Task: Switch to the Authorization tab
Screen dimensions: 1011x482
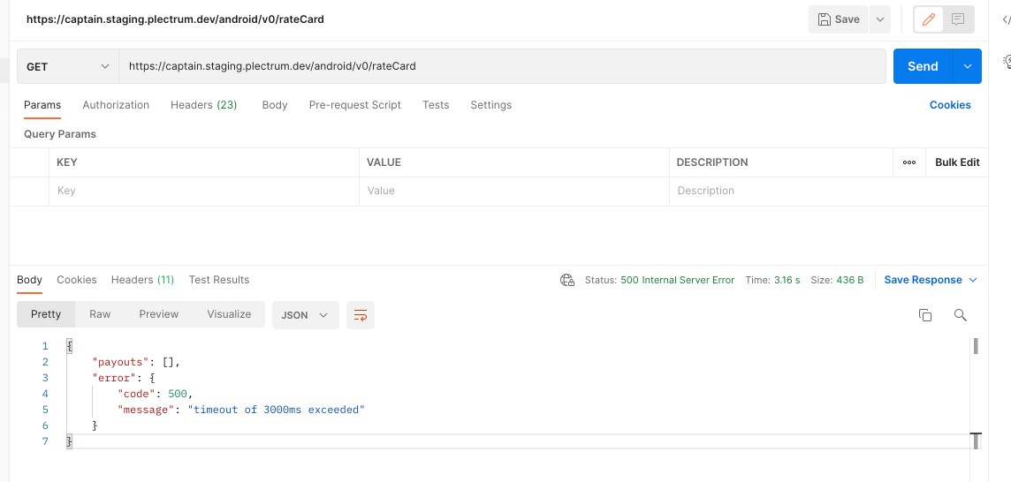Action: pos(116,105)
